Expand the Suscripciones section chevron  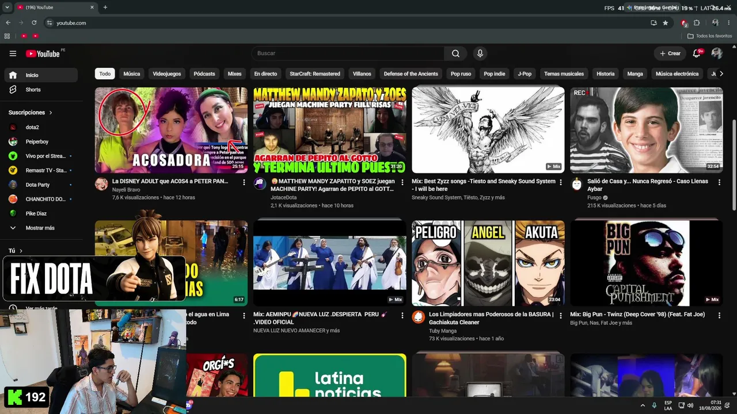(x=51, y=113)
